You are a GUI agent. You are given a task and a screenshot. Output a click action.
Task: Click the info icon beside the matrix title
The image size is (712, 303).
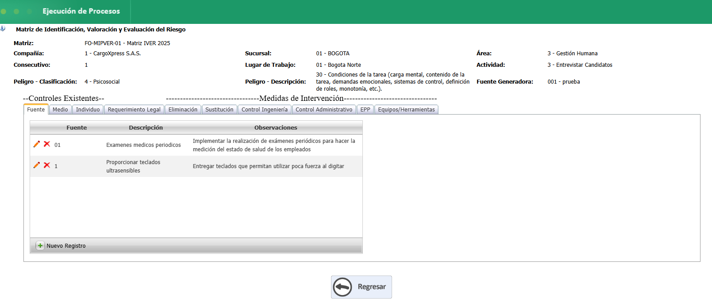pos(3,28)
